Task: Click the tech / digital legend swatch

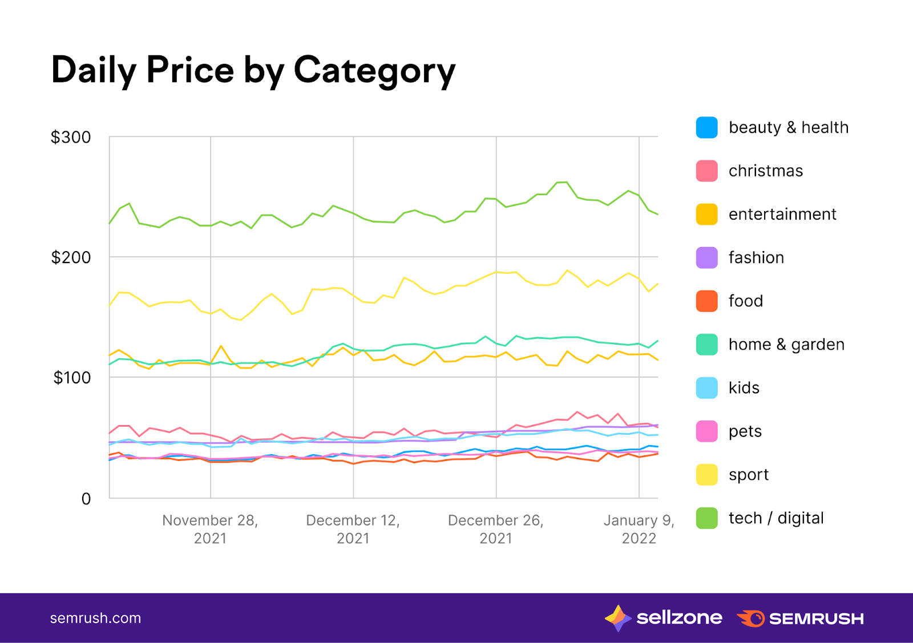Action: [x=706, y=518]
